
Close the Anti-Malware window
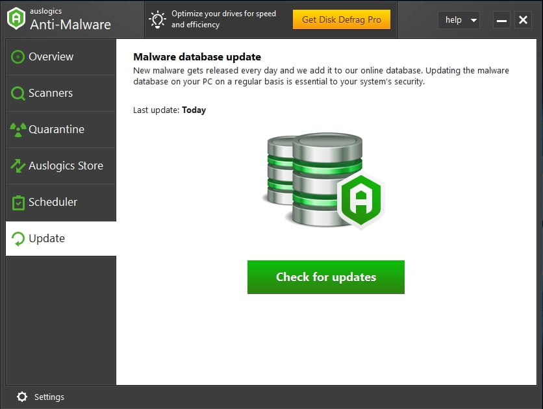(523, 20)
